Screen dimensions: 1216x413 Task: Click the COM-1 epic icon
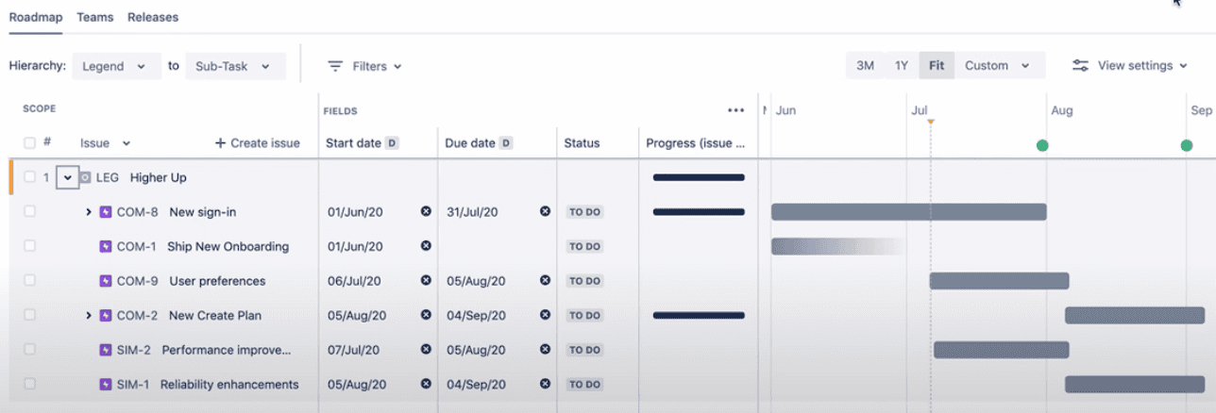point(106,246)
